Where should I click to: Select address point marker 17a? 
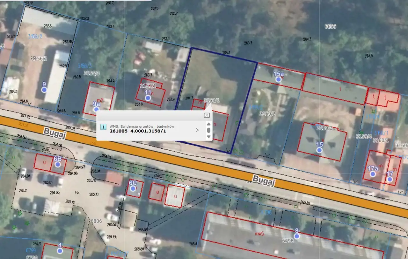pyautogui.click(x=373, y=174)
